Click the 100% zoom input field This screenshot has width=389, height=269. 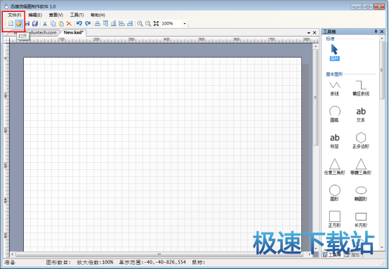tap(171, 24)
